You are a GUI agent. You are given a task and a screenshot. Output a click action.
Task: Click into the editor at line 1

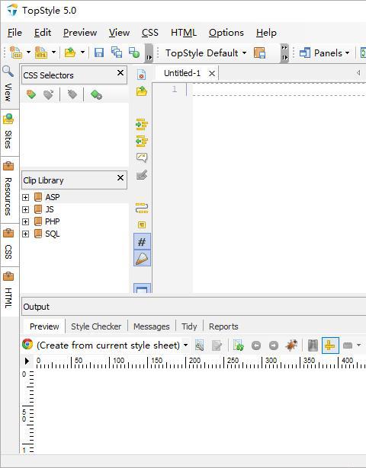click(x=278, y=89)
